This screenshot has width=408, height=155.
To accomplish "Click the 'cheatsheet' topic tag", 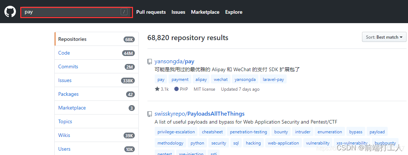I will 212,132.
